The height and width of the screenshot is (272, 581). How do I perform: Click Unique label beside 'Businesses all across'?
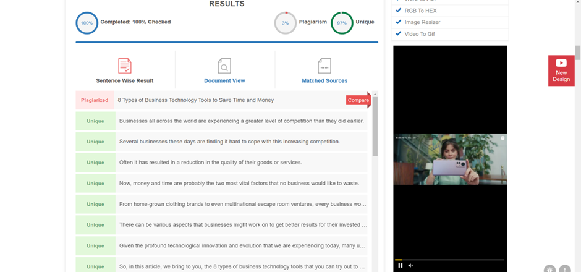point(96,121)
